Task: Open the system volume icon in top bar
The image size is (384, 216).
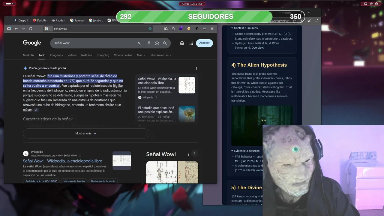Action: pos(371,4)
